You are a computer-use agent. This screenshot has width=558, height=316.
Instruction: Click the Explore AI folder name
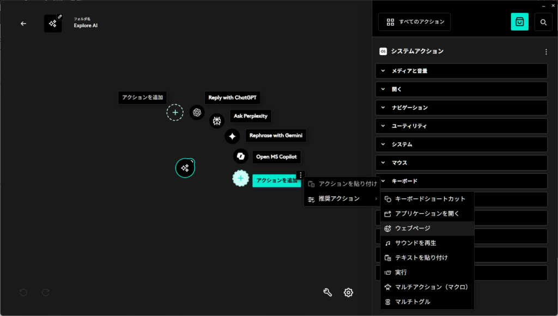coord(86,26)
